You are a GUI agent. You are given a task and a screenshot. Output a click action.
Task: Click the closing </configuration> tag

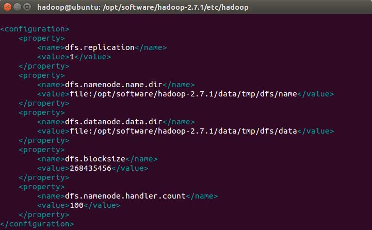37,224
